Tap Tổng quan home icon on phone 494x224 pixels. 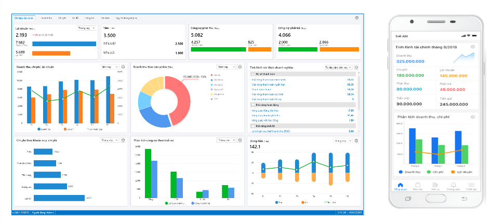click(400, 186)
